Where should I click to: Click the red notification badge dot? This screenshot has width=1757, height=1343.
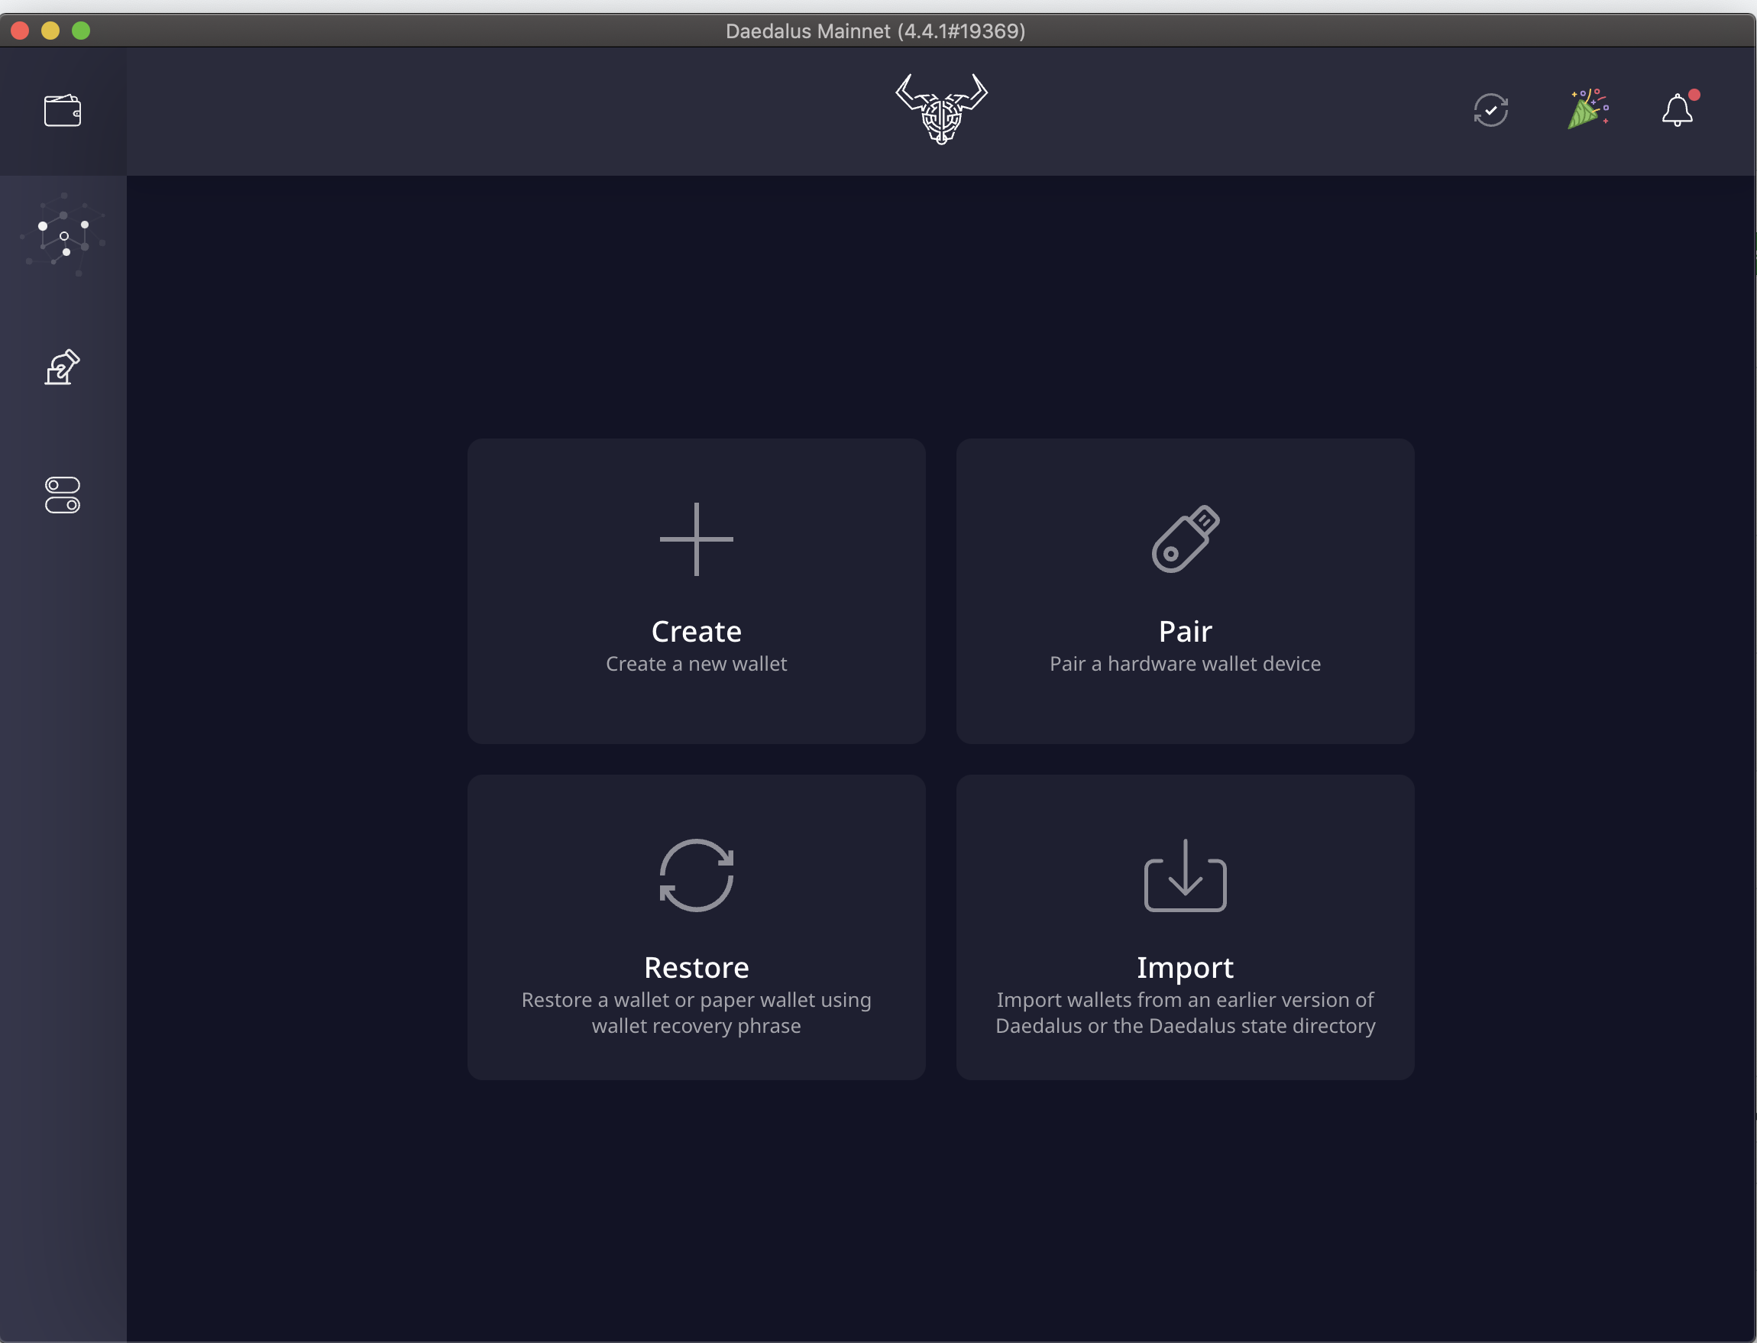point(1694,93)
